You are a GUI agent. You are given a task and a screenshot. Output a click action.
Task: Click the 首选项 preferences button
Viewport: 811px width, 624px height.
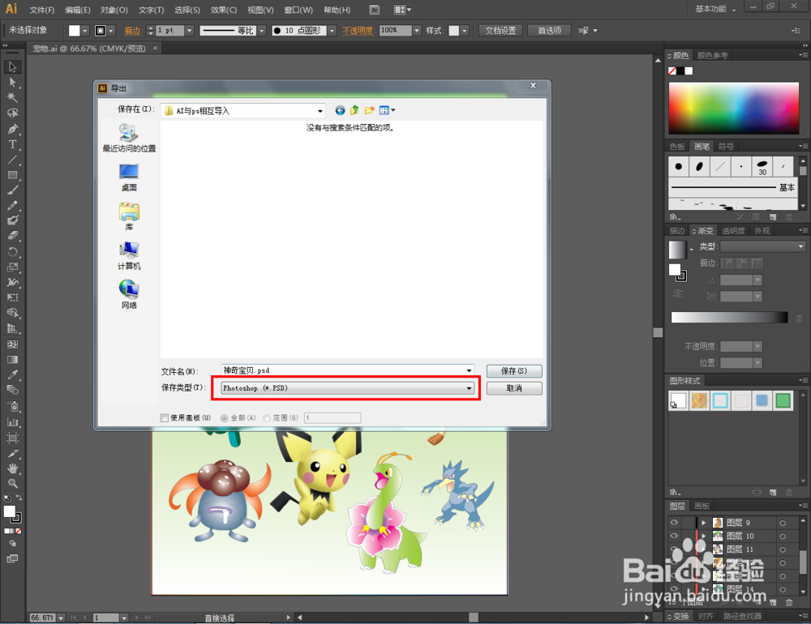(x=549, y=31)
